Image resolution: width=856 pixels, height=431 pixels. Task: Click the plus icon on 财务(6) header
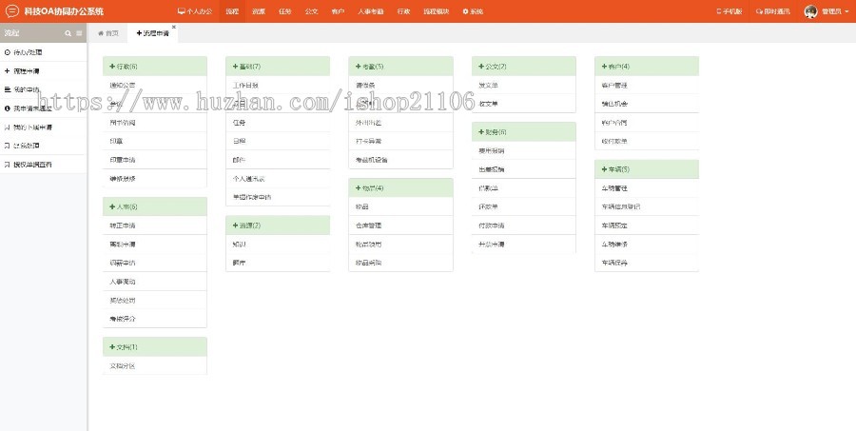(x=481, y=131)
